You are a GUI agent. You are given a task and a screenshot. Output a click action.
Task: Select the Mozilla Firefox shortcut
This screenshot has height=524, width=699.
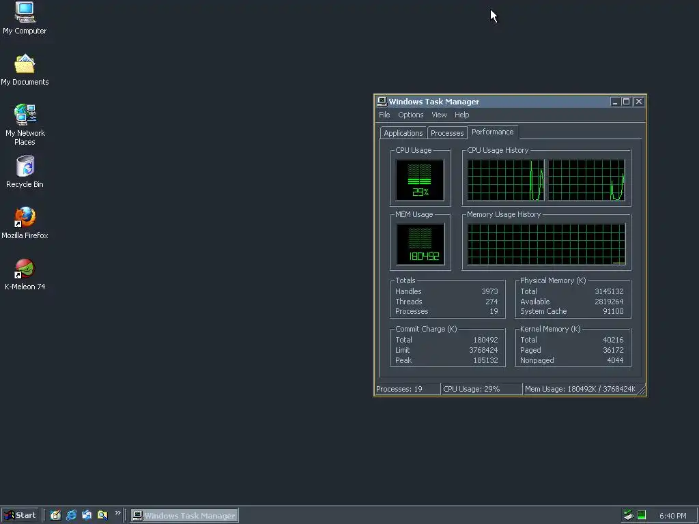point(25,223)
